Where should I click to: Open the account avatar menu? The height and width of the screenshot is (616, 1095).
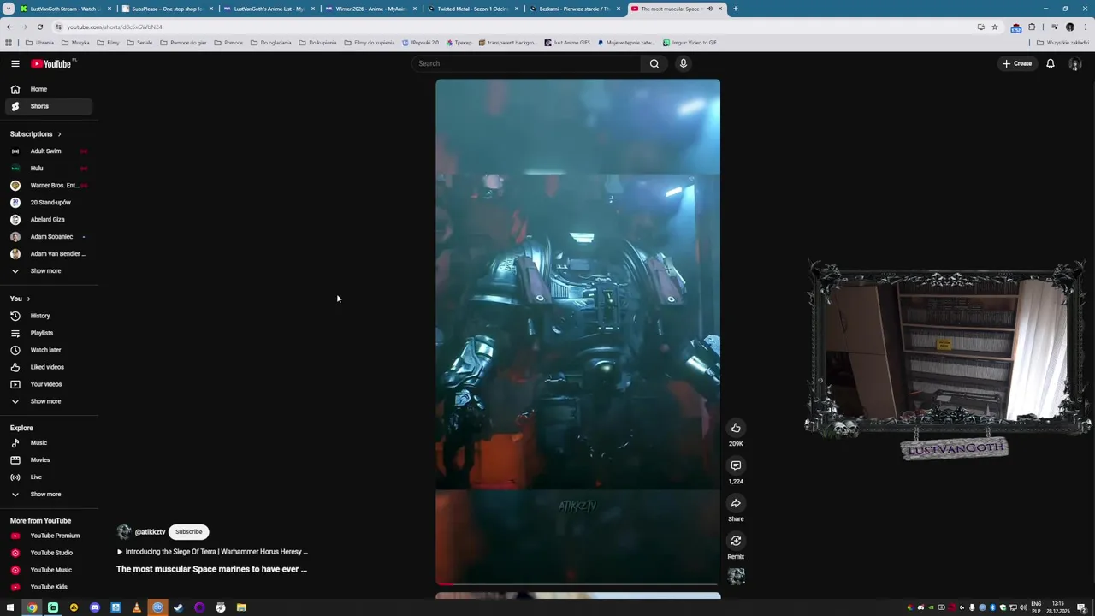[x=1075, y=64]
